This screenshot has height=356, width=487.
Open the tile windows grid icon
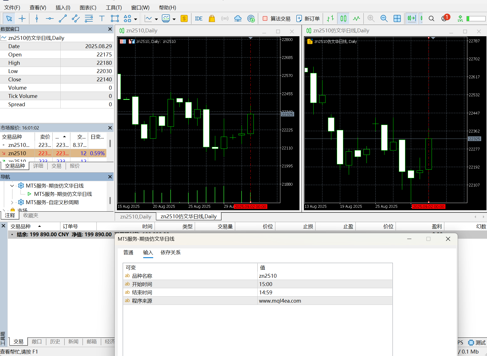pos(397,19)
